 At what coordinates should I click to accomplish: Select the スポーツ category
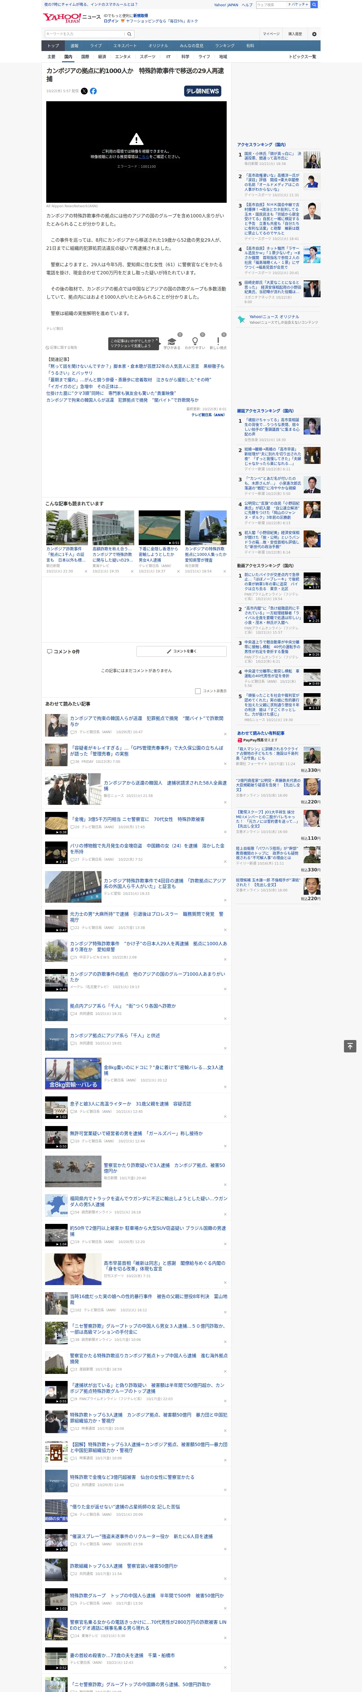click(x=148, y=56)
